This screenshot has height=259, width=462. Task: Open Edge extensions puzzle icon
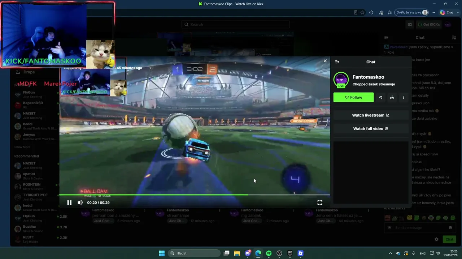[371, 13]
